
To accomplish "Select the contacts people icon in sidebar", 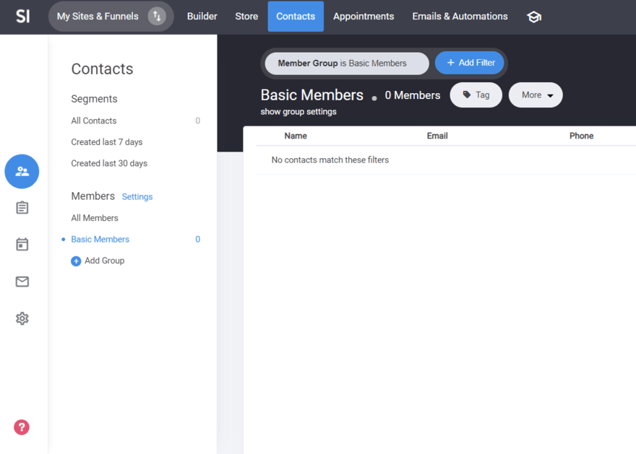I will (22, 171).
